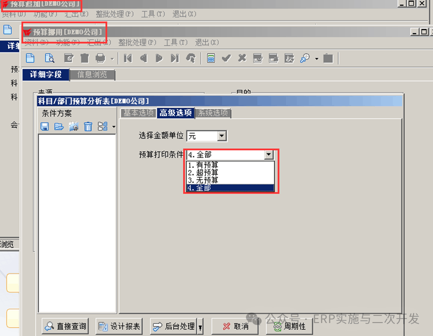Viewport: 433px width, 336px height.
Task: Open the 选择金额单位 dropdown
Action: click(222, 136)
